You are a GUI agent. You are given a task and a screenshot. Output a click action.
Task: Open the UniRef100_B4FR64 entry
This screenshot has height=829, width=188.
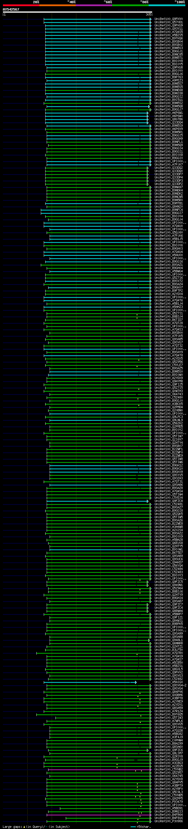(x=169, y=815)
